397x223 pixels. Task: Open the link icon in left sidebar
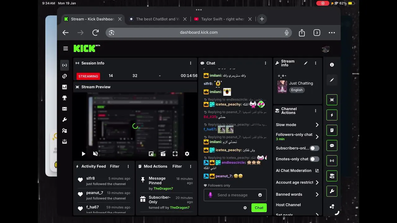click(65, 76)
